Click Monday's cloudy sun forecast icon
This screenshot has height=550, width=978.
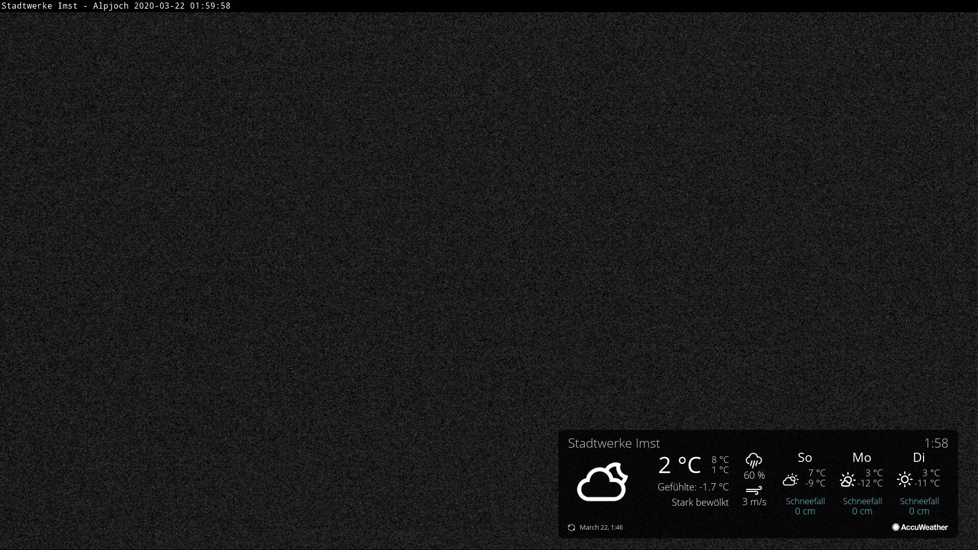point(848,479)
